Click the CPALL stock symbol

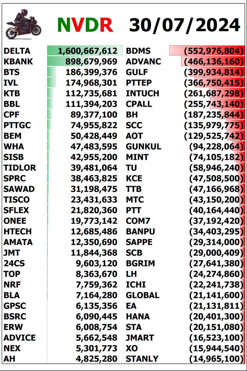tap(139, 104)
